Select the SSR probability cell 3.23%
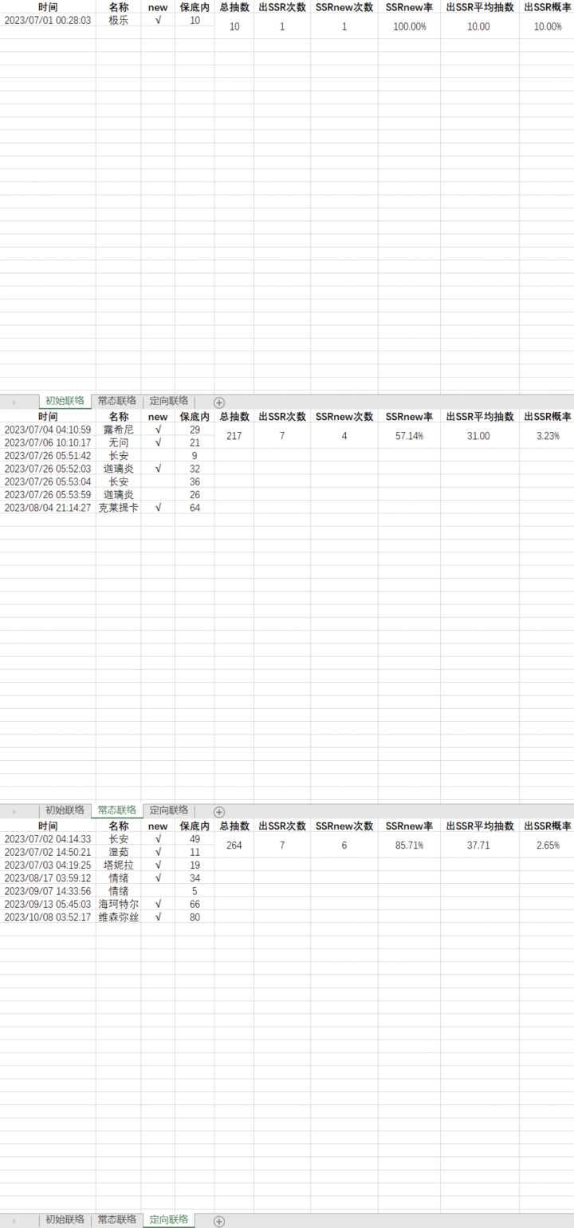 [547, 436]
